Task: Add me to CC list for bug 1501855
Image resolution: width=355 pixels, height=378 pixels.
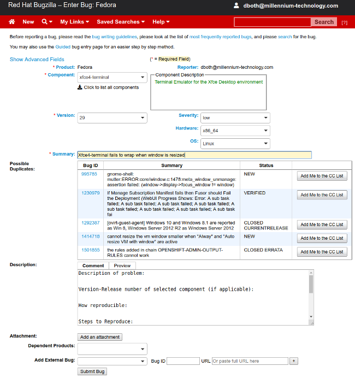Action: click(322, 252)
